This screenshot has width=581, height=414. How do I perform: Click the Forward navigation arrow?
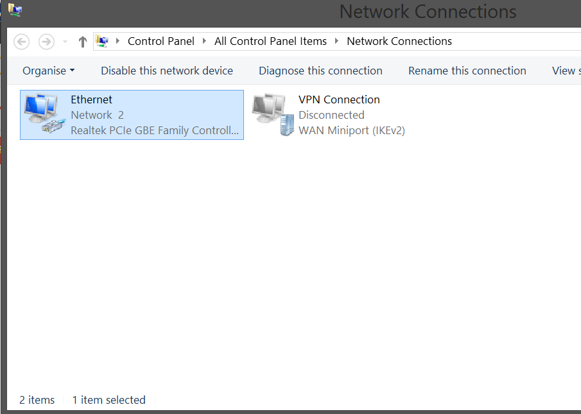pos(46,42)
